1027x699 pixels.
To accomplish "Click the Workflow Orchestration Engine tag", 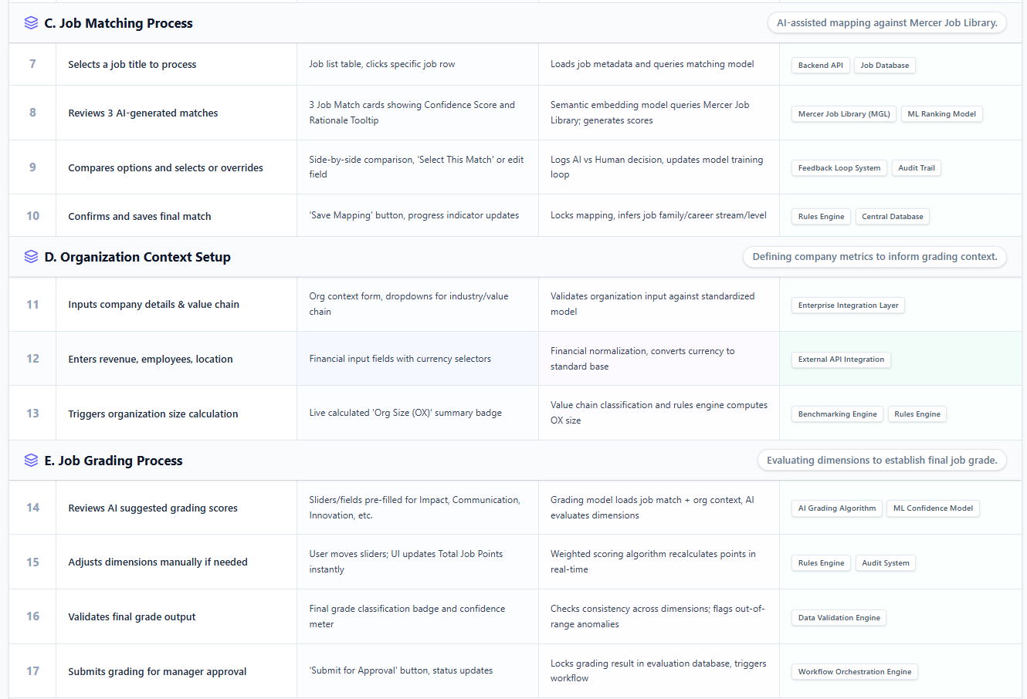I will [854, 672].
